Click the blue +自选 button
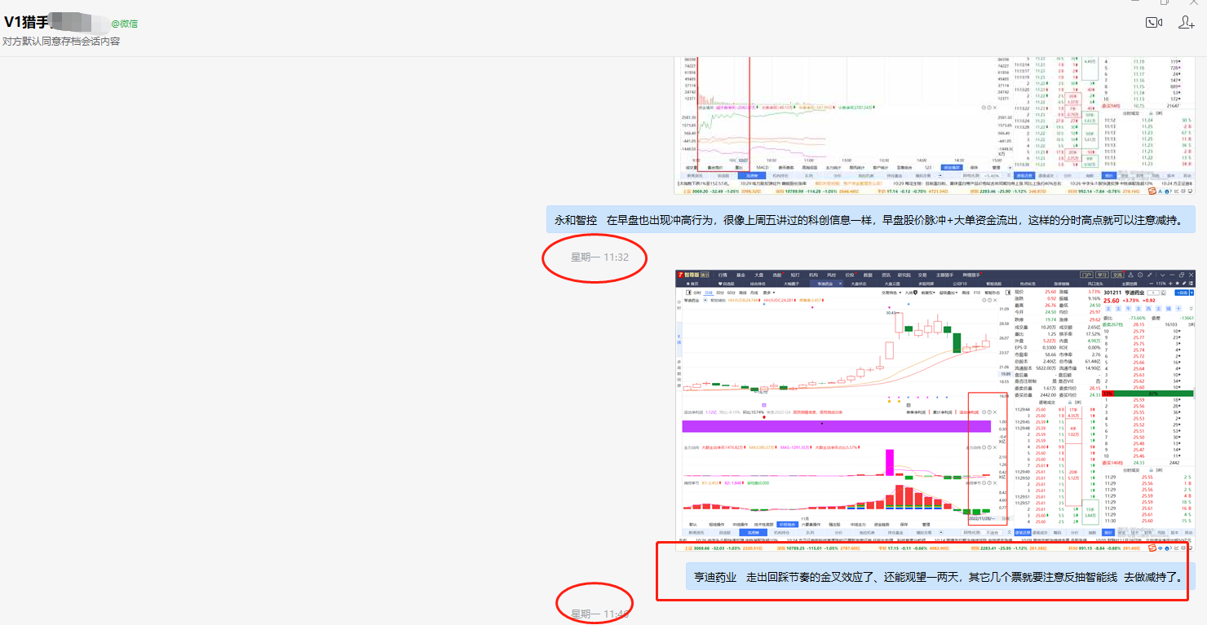Screen dimensions: 1207x625 coord(1182,292)
